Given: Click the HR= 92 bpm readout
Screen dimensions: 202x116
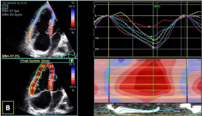Looking at the screenshot, I should click(12, 14).
